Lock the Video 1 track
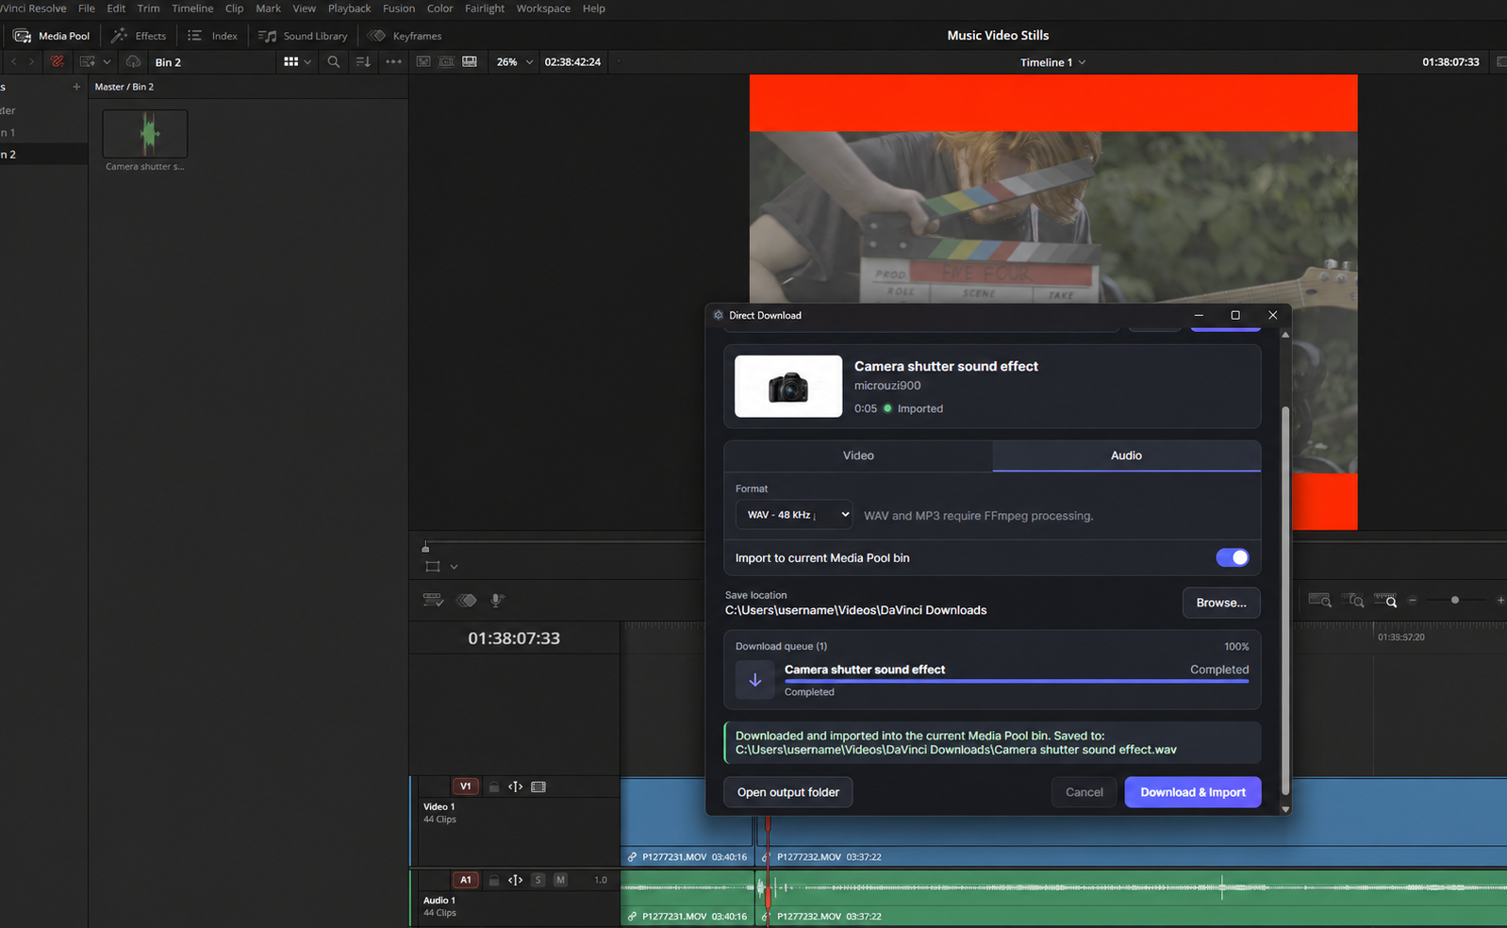The image size is (1507, 928). 494,787
